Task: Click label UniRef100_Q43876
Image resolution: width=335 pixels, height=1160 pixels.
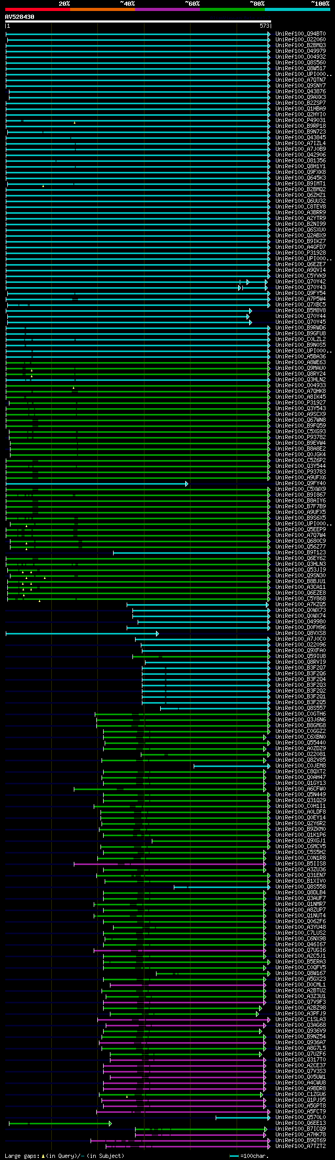Action: tap(300, 91)
